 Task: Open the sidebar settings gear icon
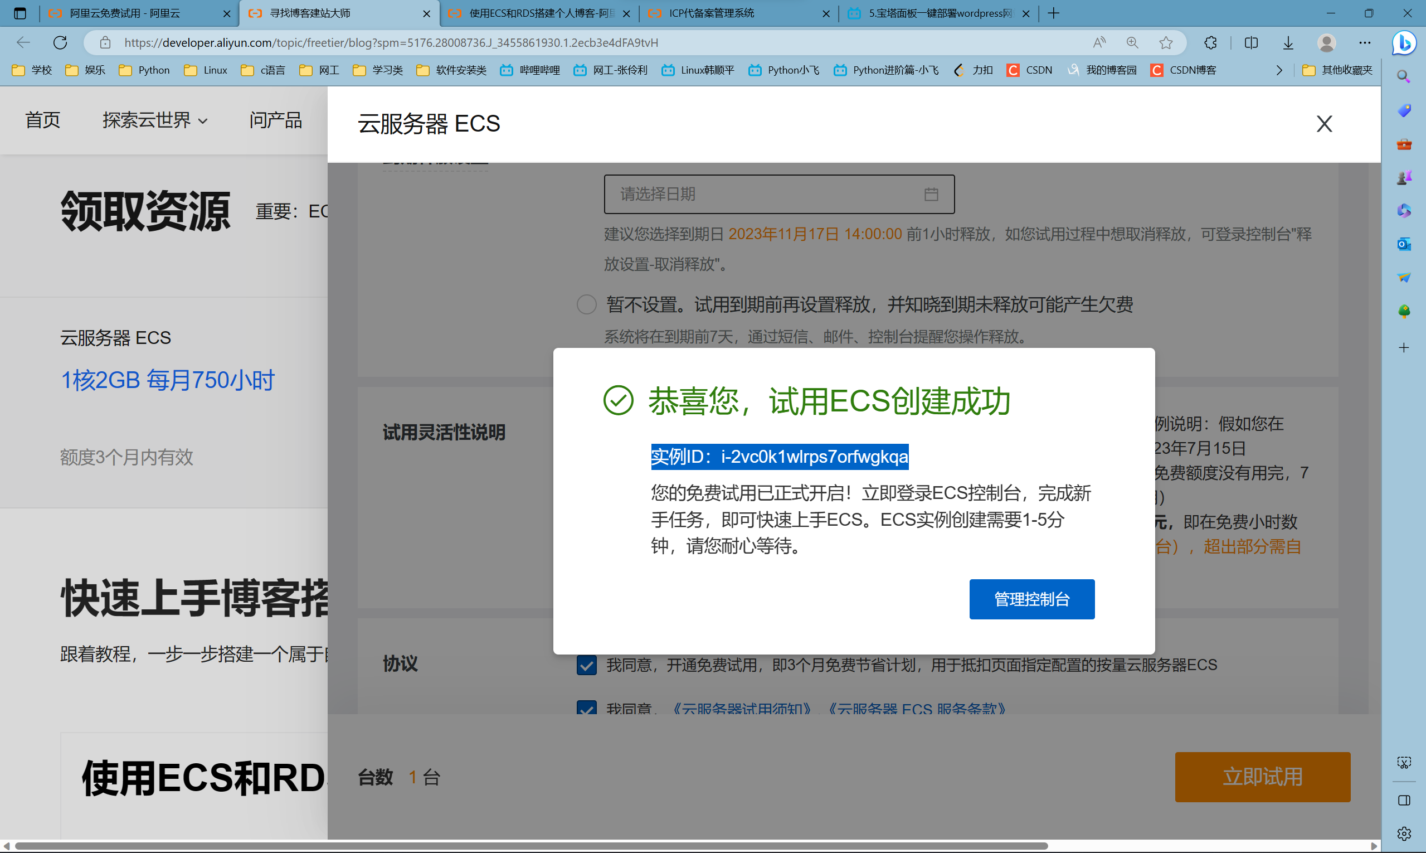point(1404,833)
